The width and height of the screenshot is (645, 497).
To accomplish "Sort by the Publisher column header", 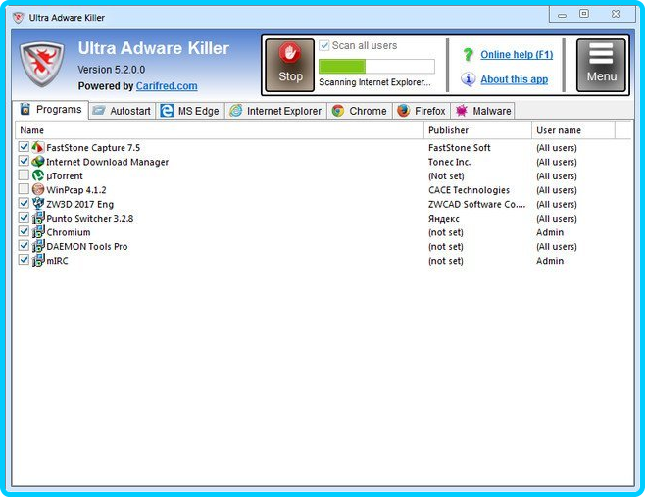I will (477, 130).
